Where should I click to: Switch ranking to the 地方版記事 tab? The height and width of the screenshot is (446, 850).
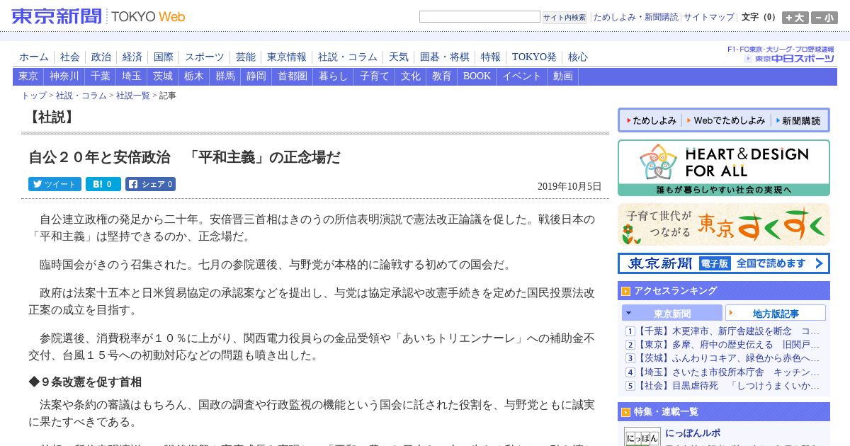point(776,313)
